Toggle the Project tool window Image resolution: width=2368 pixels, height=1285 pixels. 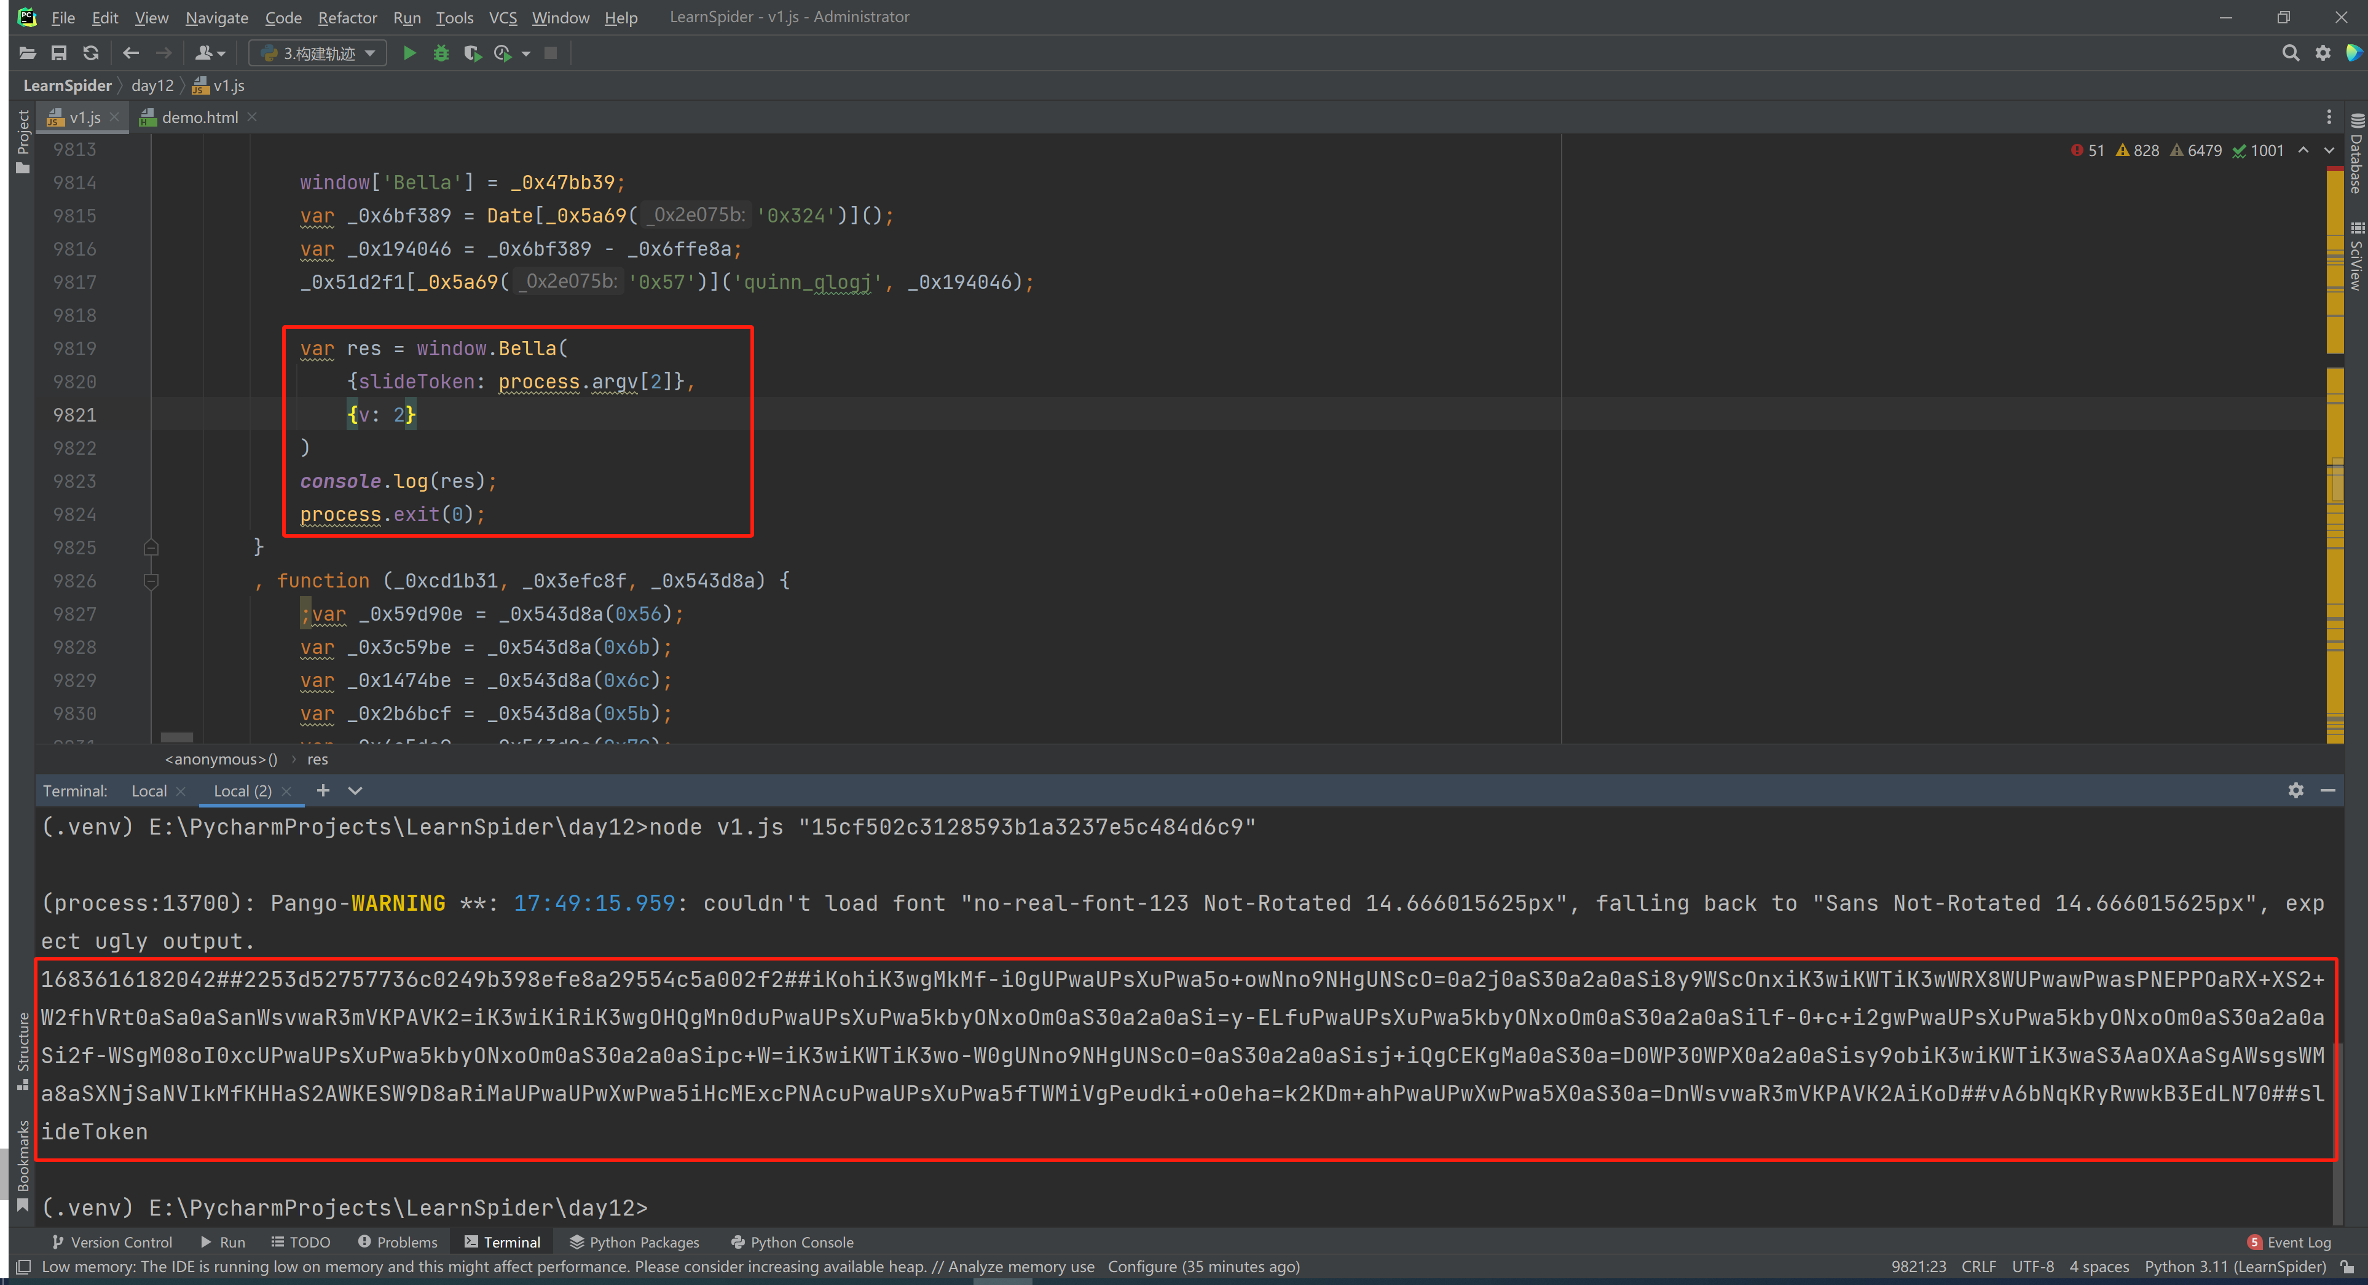pos(23,141)
